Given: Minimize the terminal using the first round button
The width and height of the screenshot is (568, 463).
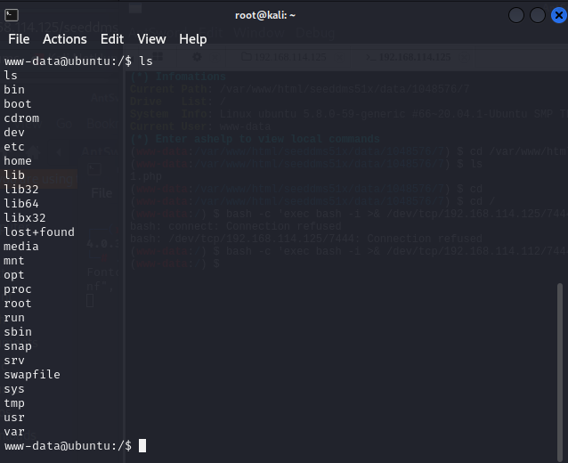Looking at the screenshot, I should [x=516, y=15].
